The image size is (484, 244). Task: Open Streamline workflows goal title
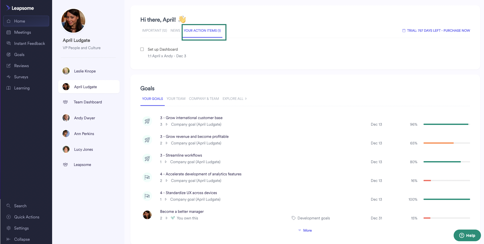click(x=181, y=155)
